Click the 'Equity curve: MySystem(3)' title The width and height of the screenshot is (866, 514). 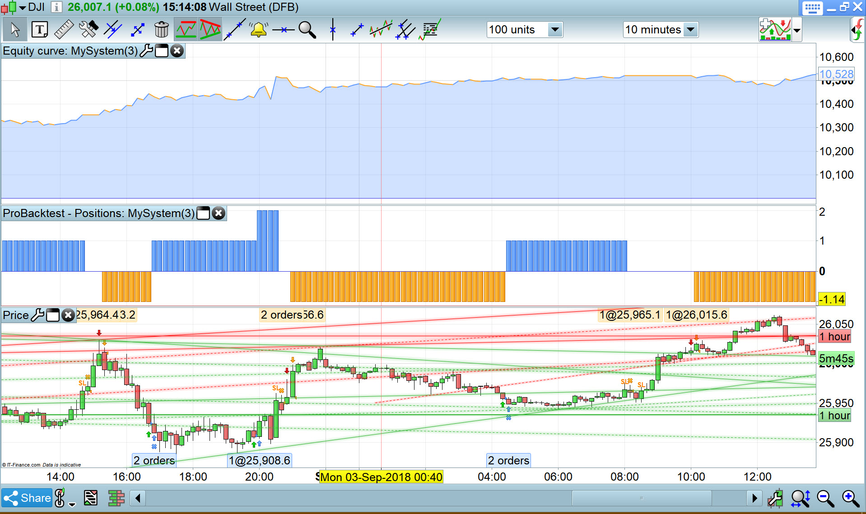click(70, 51)
